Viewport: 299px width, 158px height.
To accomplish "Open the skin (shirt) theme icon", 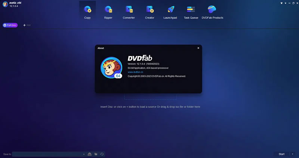I will click(281, 3).
